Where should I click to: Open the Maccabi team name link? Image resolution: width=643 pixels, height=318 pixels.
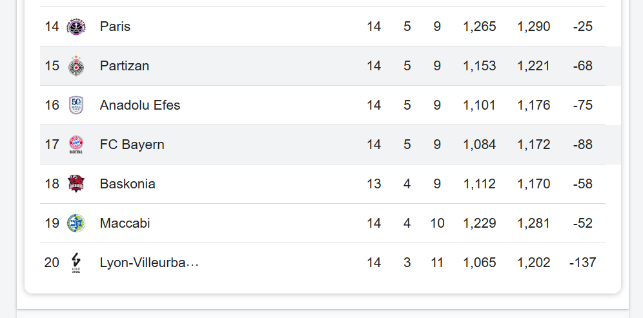tap(125, 223)
